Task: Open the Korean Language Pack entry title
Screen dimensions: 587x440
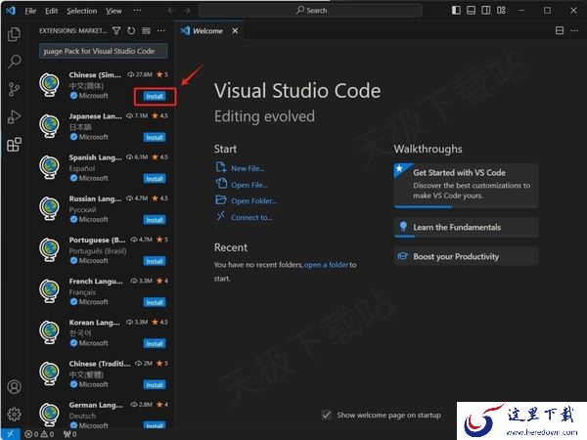Action: 94,322
